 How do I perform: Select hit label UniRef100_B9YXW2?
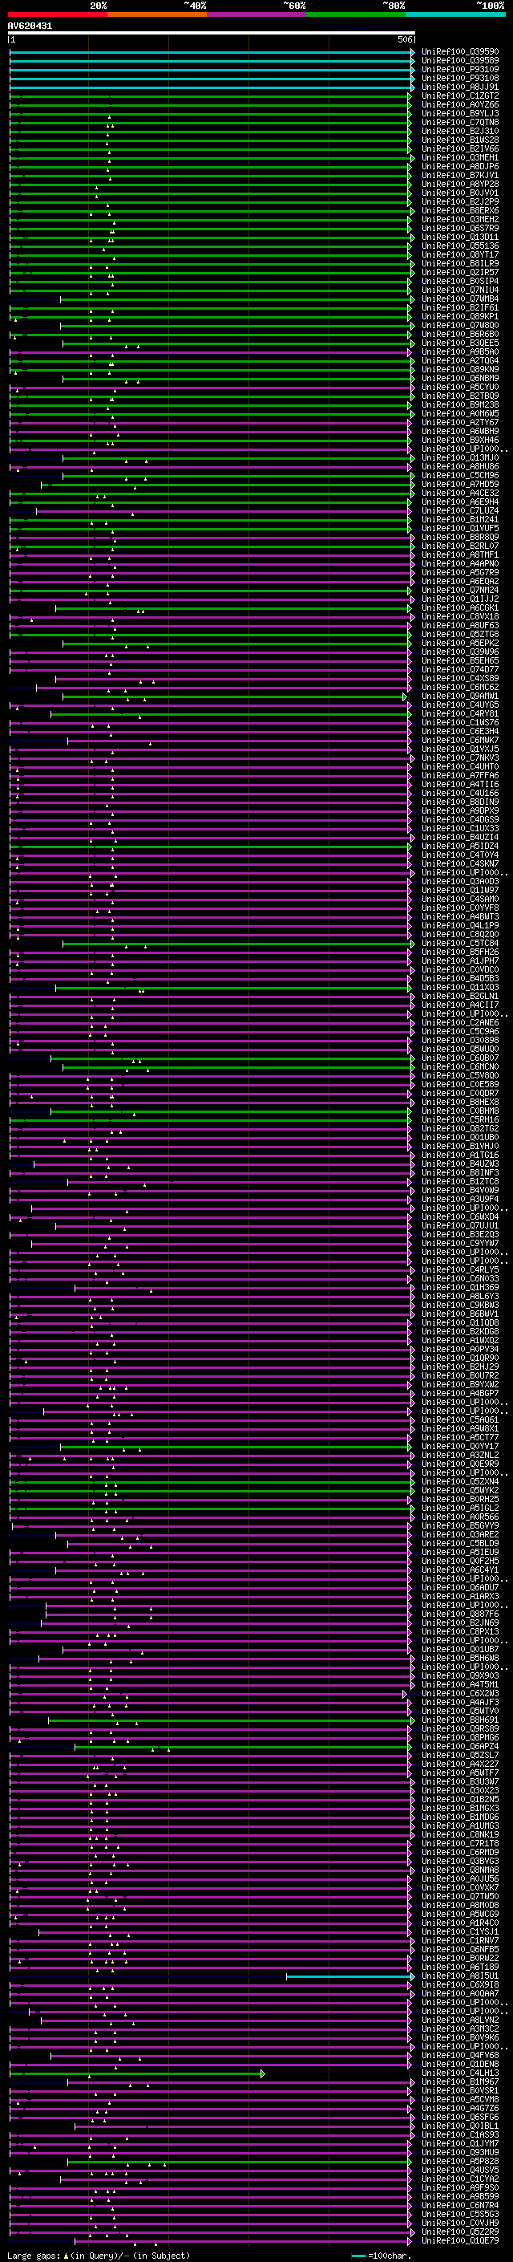click(460, 1384)
